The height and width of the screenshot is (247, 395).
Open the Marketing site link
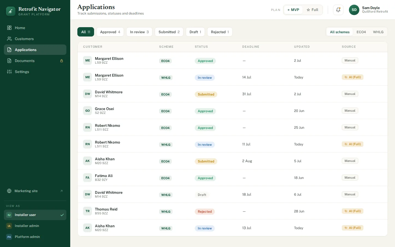35,191
